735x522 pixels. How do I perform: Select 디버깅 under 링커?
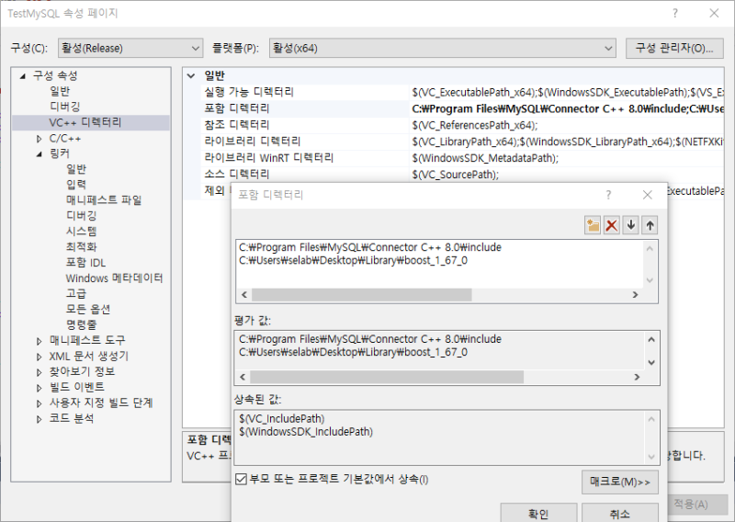[81, 215]
